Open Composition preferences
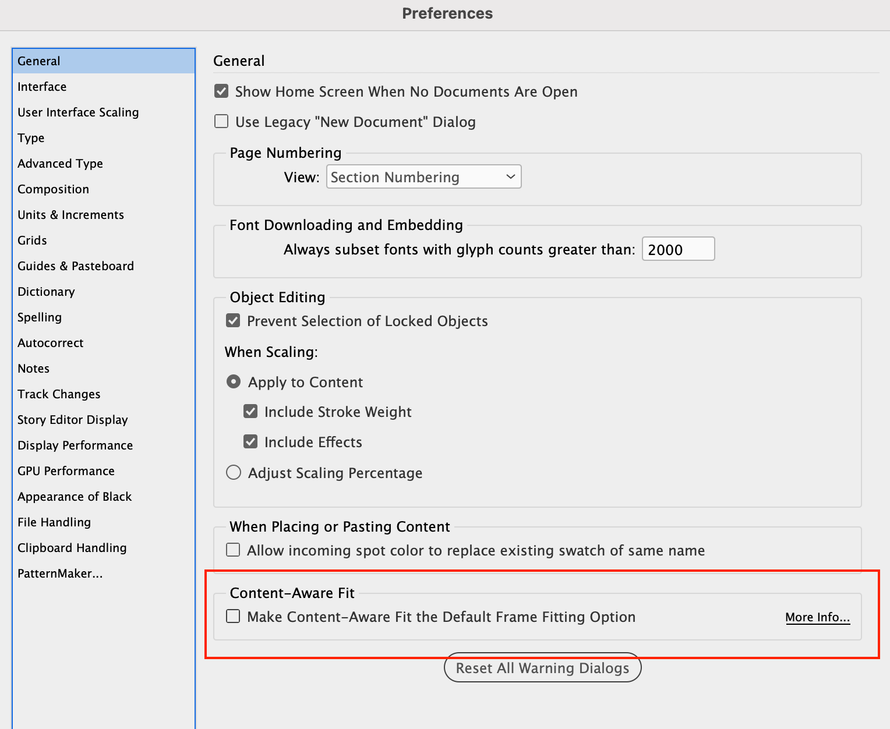The image size is (890, 729). point(104,189)
